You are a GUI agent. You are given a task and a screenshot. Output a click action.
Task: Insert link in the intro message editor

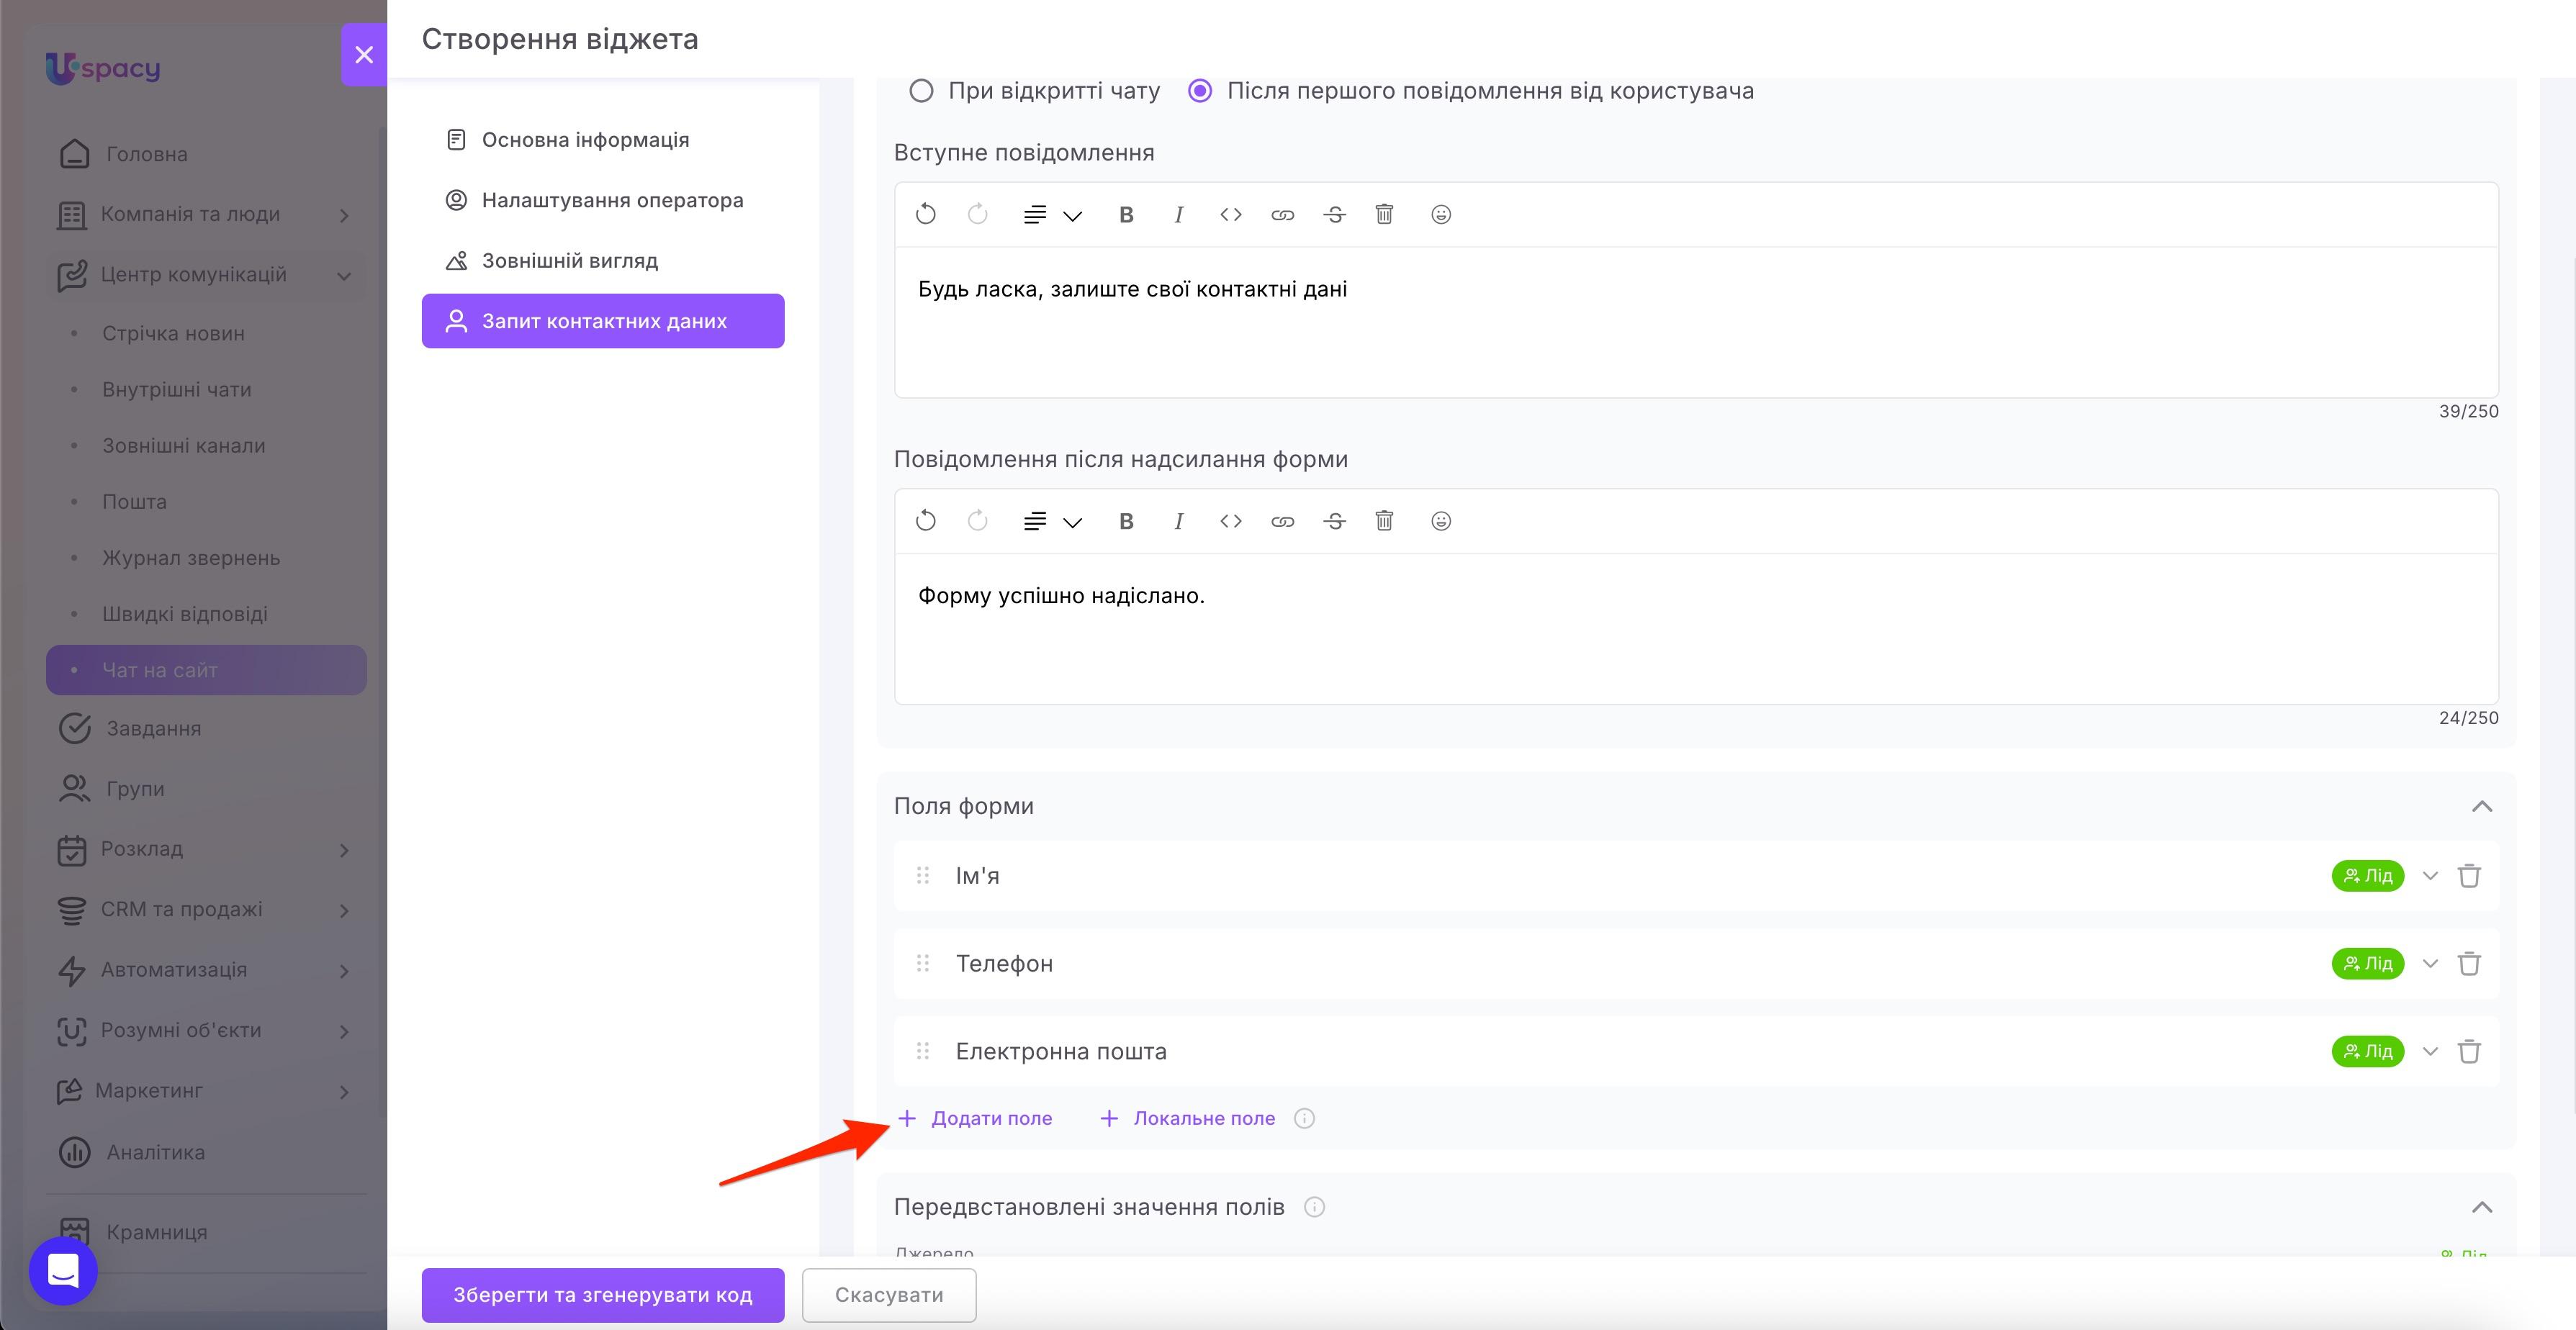(1283, 215)
